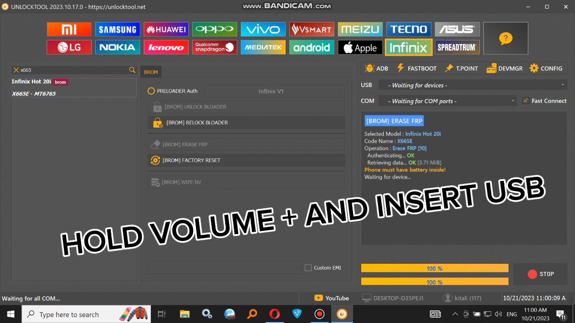Select the Apple brand logo
Screen dimensions: 575x323
point(360,47)
